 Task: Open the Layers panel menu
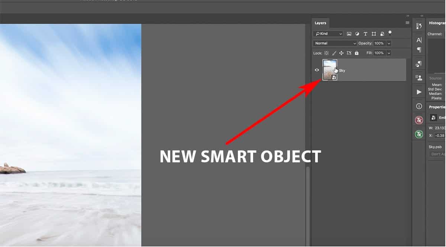point(407,23)
